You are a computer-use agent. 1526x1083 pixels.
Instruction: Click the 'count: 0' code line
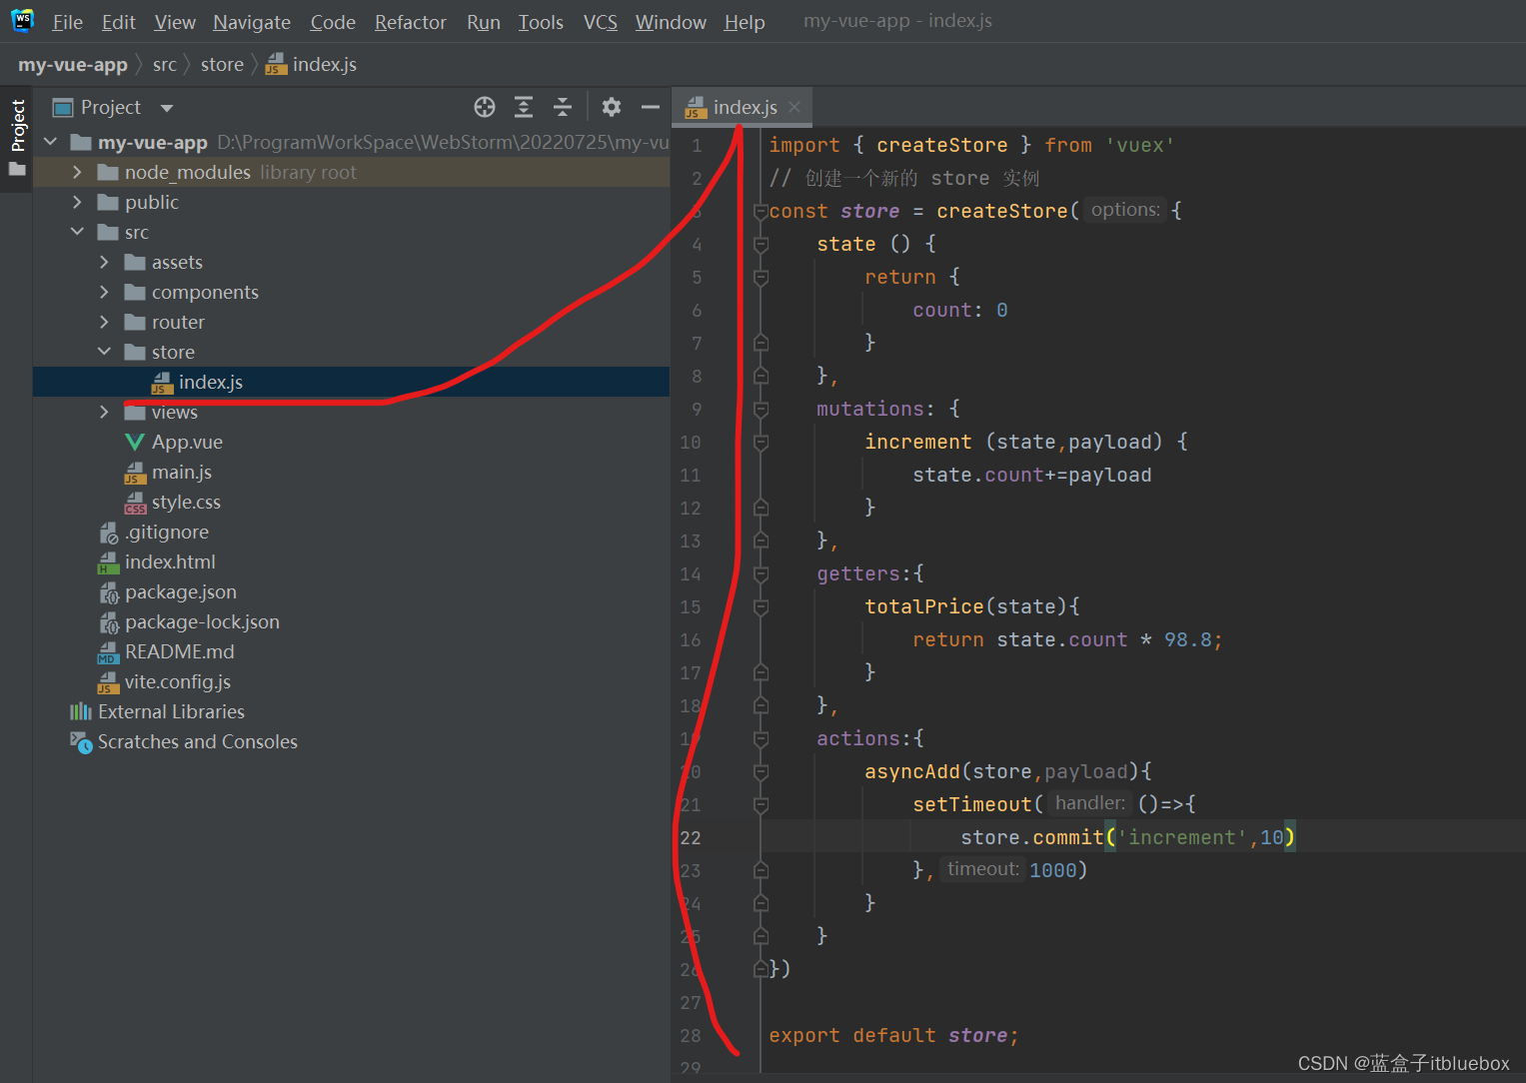point(959,310)
